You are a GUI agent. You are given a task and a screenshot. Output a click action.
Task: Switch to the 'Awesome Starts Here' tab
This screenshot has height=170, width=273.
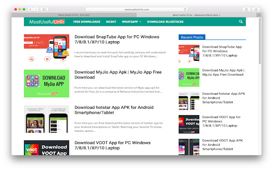(x=196, y=15)
